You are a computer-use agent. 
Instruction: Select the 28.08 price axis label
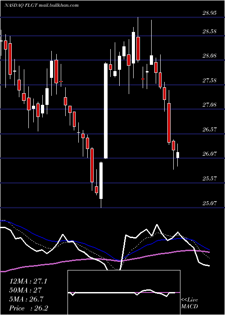point(209,56)
